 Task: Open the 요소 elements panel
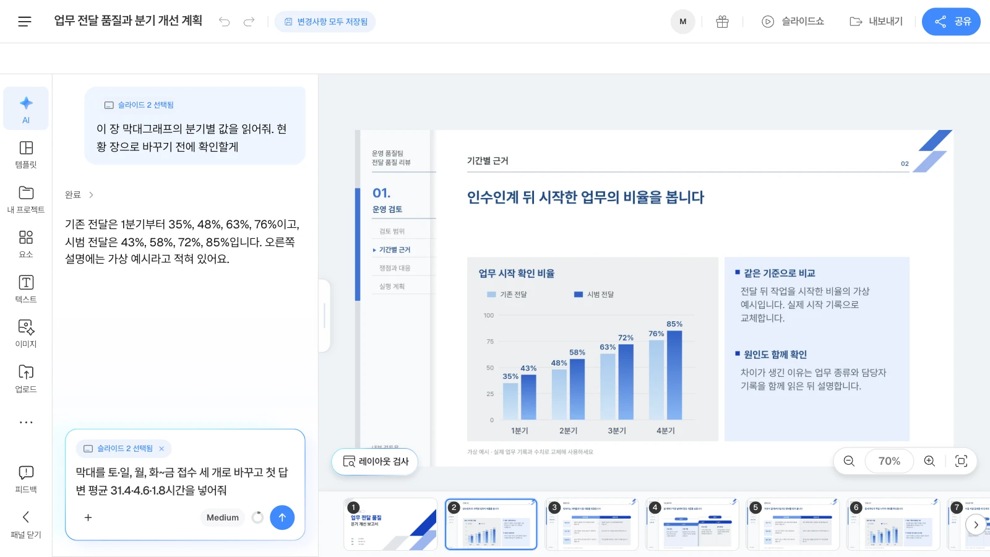[26, 244]
